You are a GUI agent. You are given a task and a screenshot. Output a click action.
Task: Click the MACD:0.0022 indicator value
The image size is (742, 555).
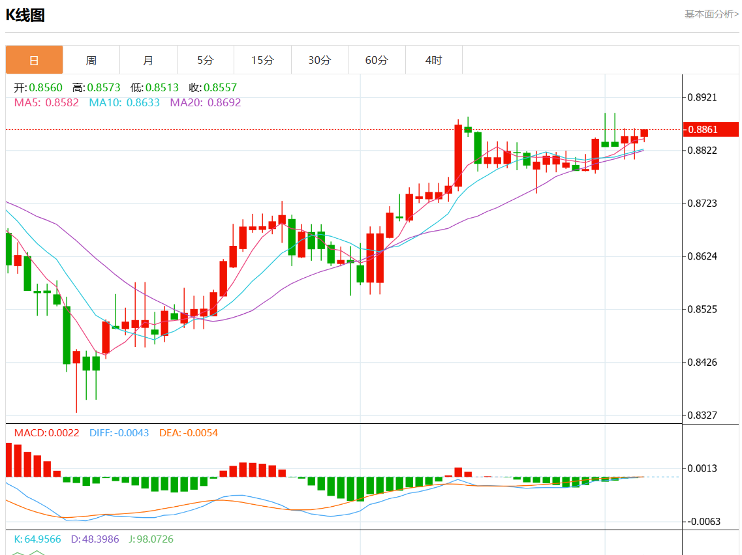[46, 433]
